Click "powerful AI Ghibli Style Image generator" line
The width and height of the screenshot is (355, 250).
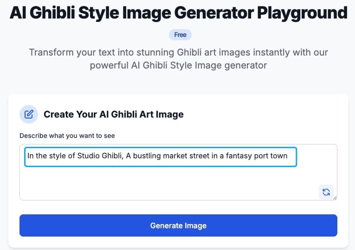pos(178,65)
